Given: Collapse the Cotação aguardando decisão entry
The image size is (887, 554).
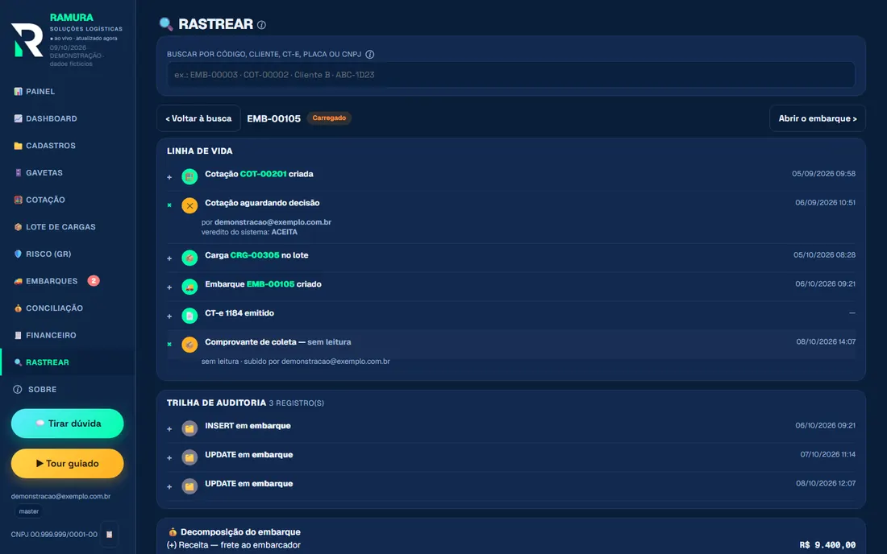Looking at the screenshot, I should tap(169, 205).
